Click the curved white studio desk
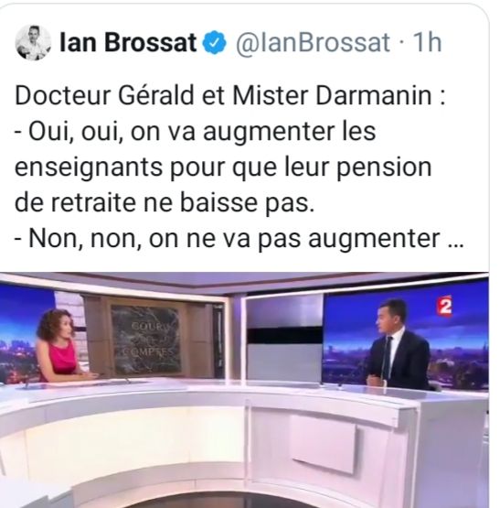Viewport: 500px width, 508px height. point(244,444)
